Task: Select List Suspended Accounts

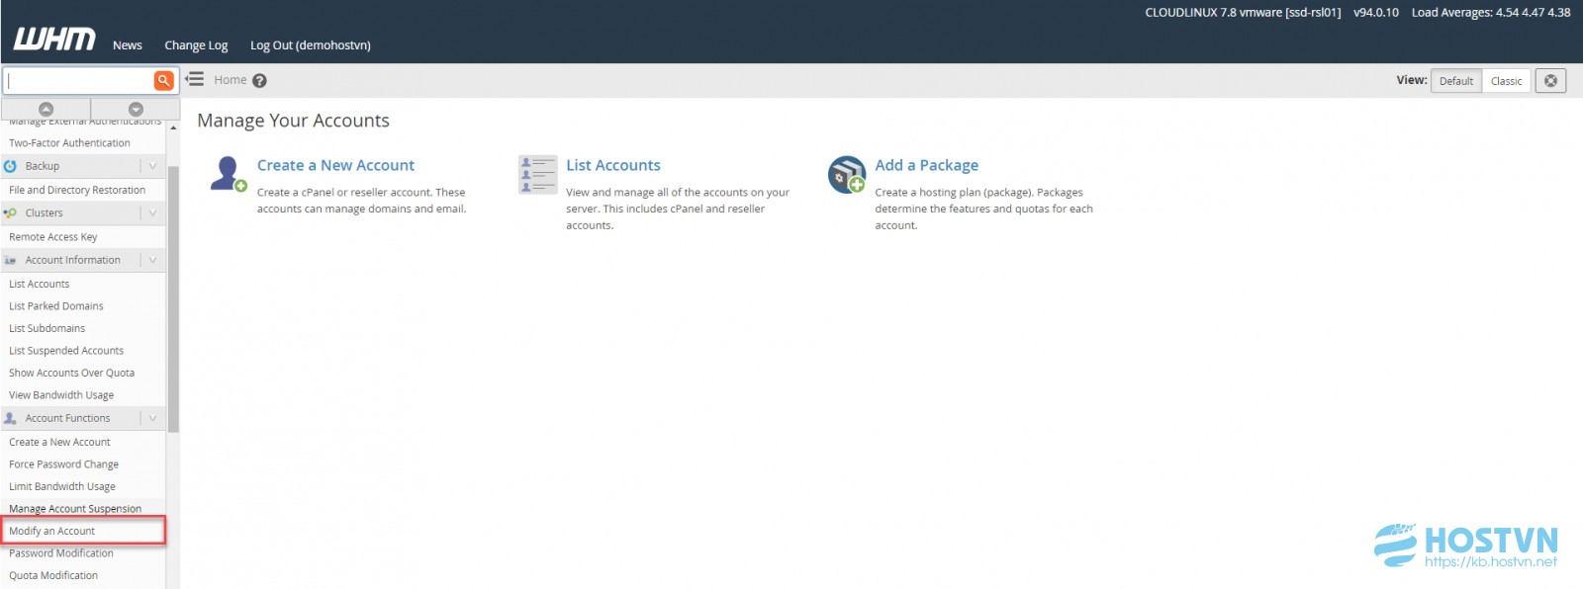Action: [66, 351]
